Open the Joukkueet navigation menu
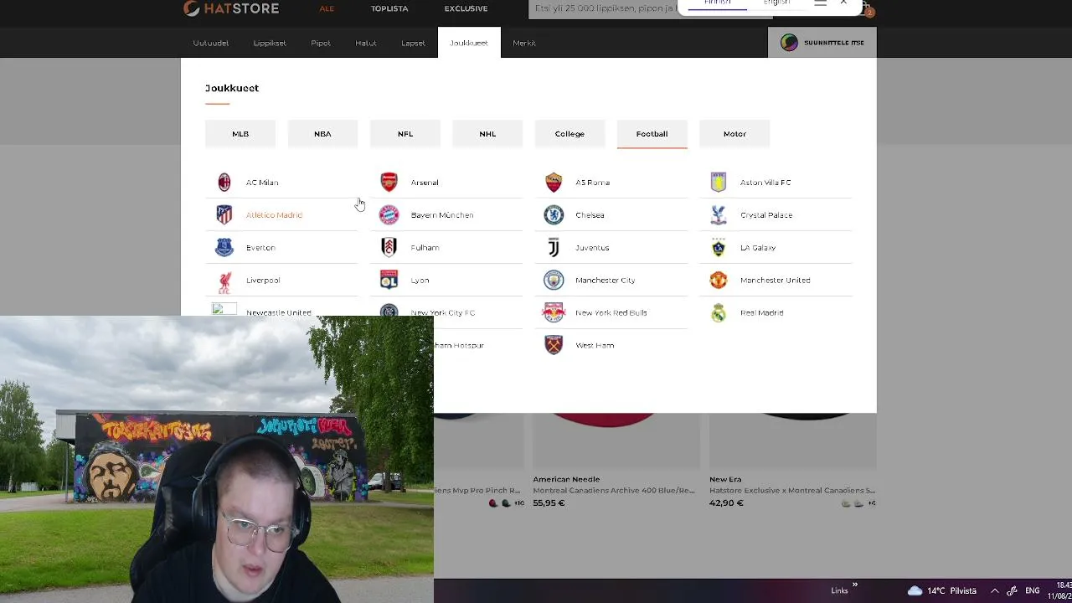 click(x=469, y=43)
